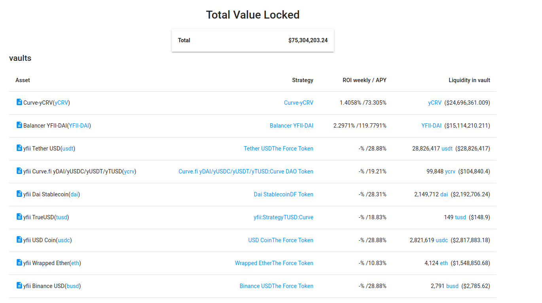
Task: Click the Curve-yCRV strategy link
Action: coord(298,102)
